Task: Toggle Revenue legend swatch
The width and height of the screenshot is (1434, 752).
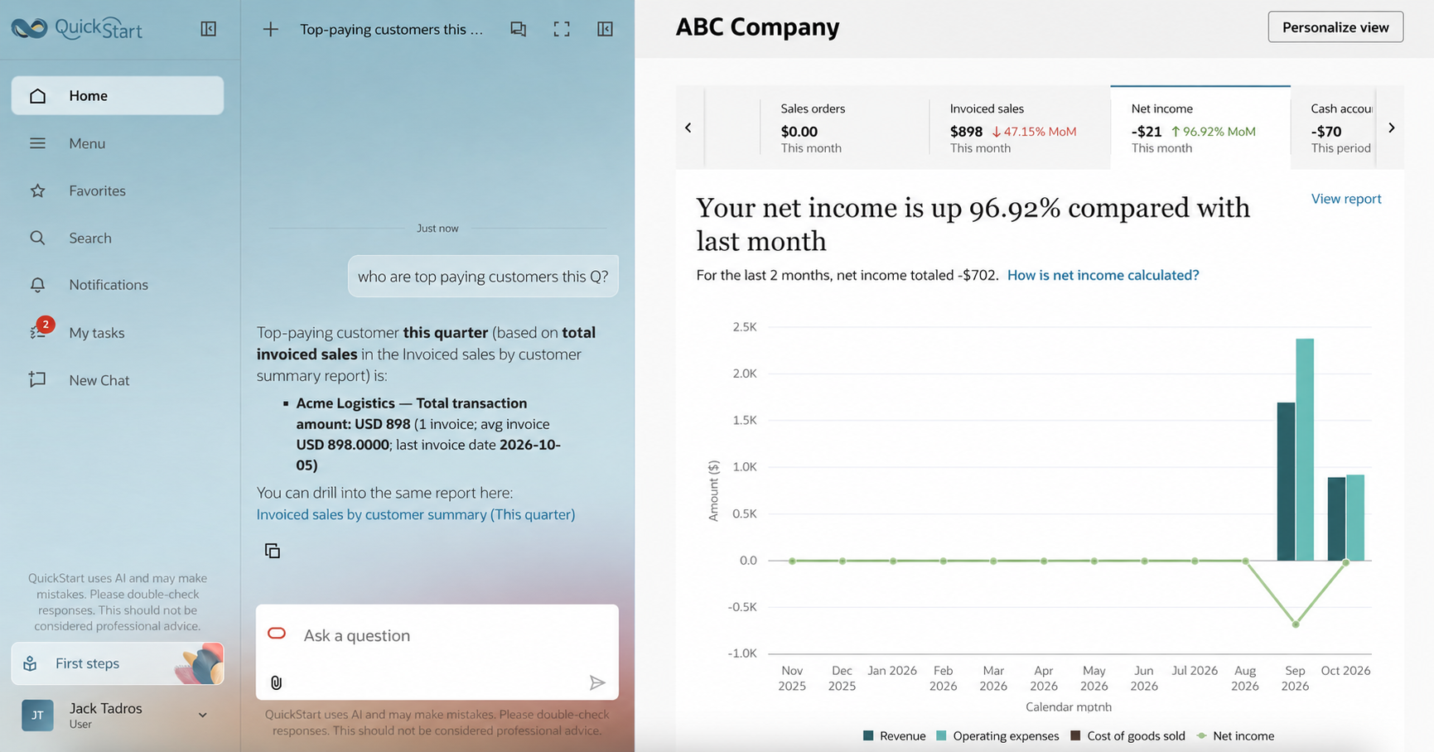Action: click(868, 735)
